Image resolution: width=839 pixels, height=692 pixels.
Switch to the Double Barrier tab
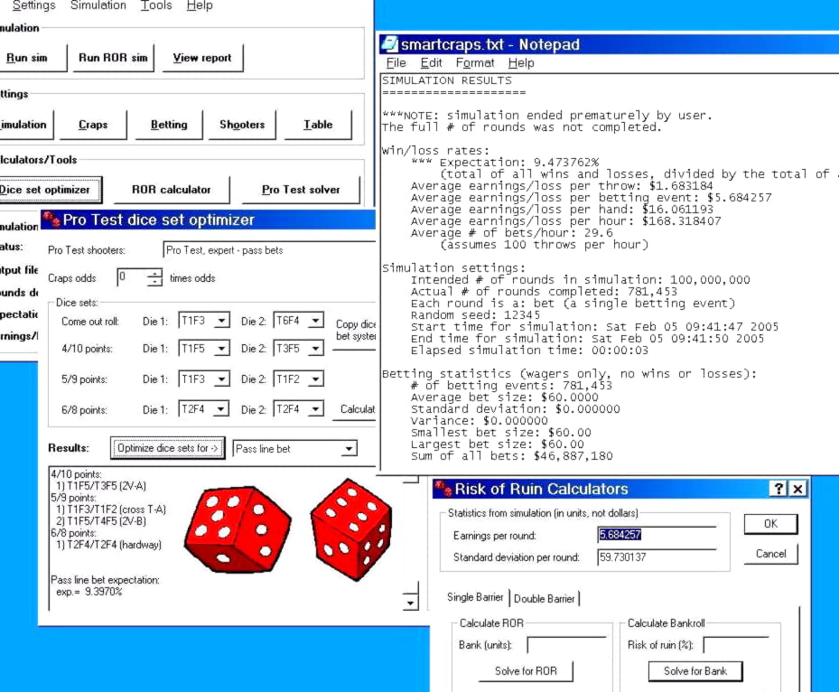(x=545, y=599)
